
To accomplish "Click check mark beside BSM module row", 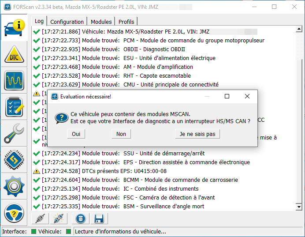I will (37, 207).
